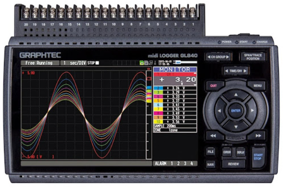
Task: Click terminal screw labeled 10
Action: point(114,12)
